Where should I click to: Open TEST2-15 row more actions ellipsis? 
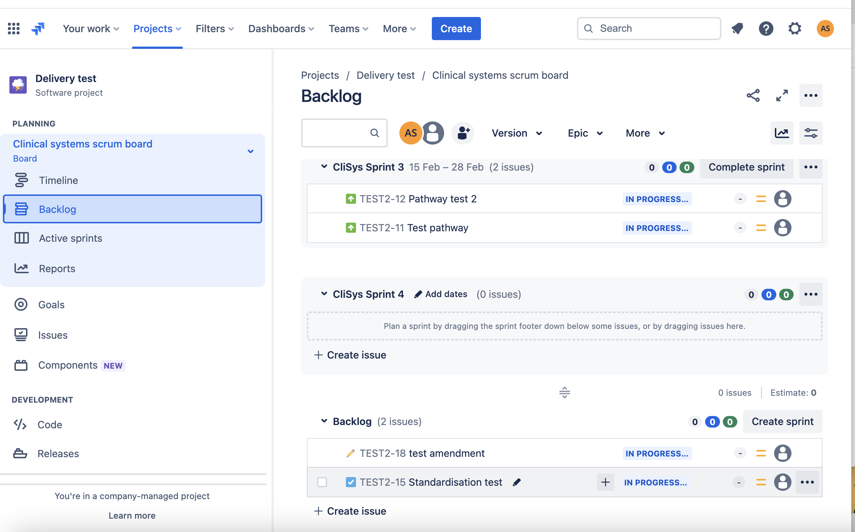pos(807,482)
